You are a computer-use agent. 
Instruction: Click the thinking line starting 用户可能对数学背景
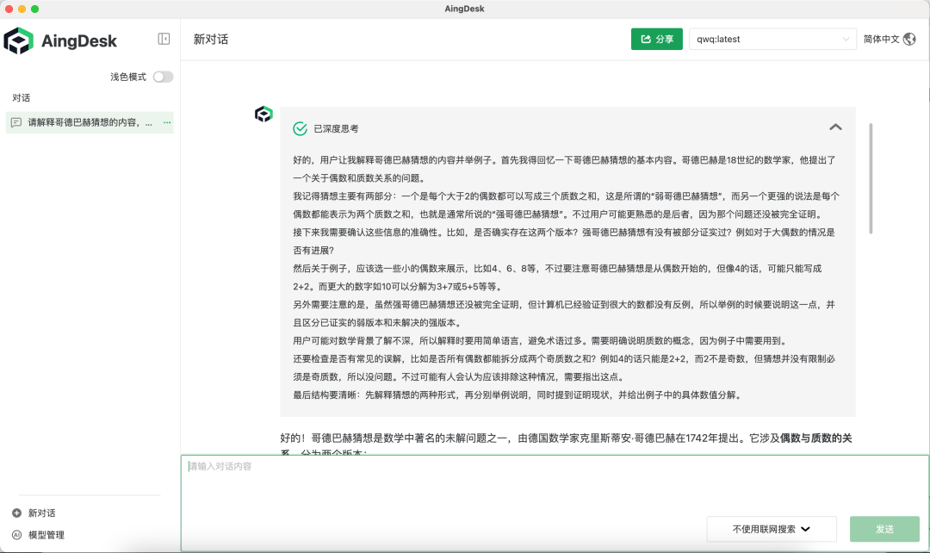point(542,340)
